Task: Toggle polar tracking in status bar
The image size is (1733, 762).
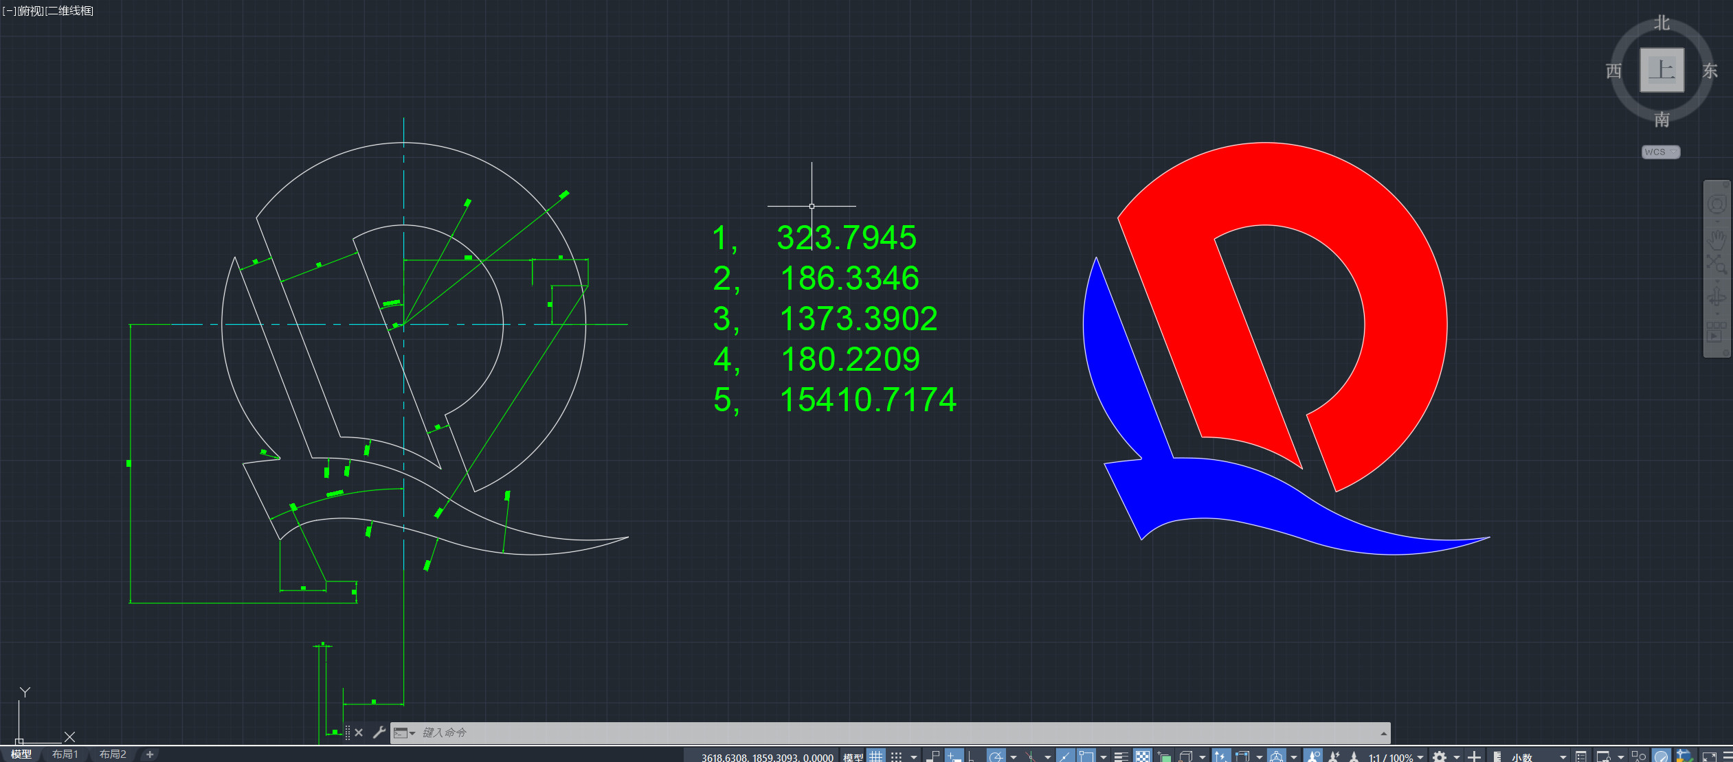Action: click(996, 757)
